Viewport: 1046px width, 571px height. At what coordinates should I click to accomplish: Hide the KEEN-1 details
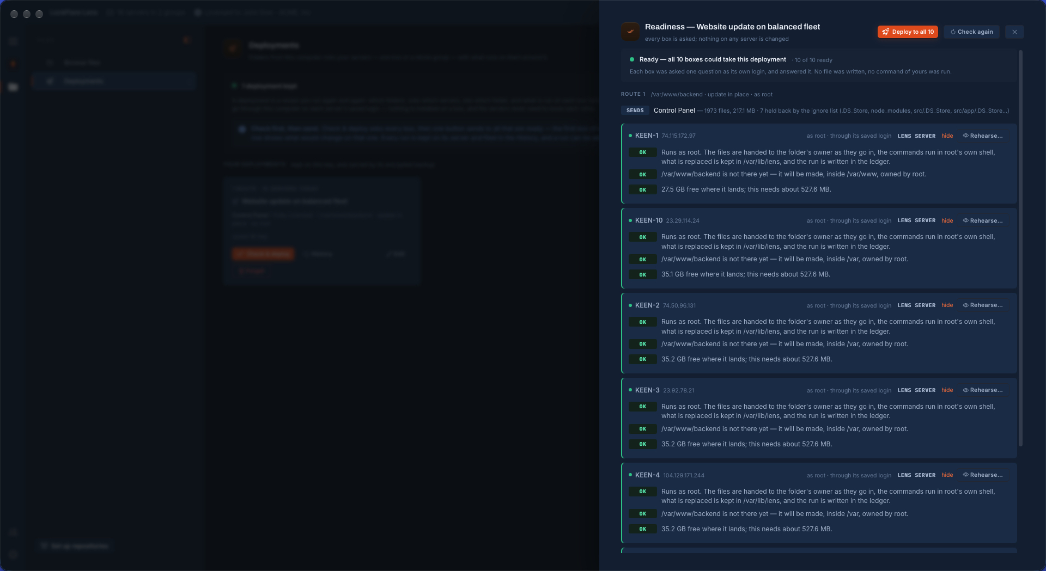(947, 136)
